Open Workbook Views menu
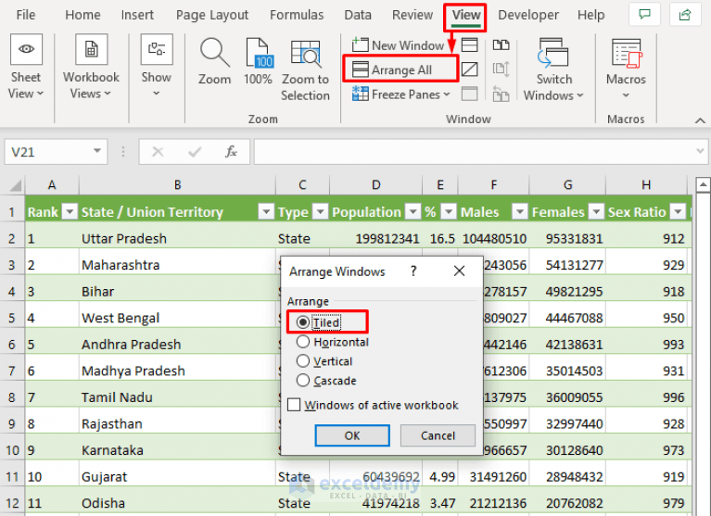This screenshot has height=516, width=711. click(x=91, y=66)
